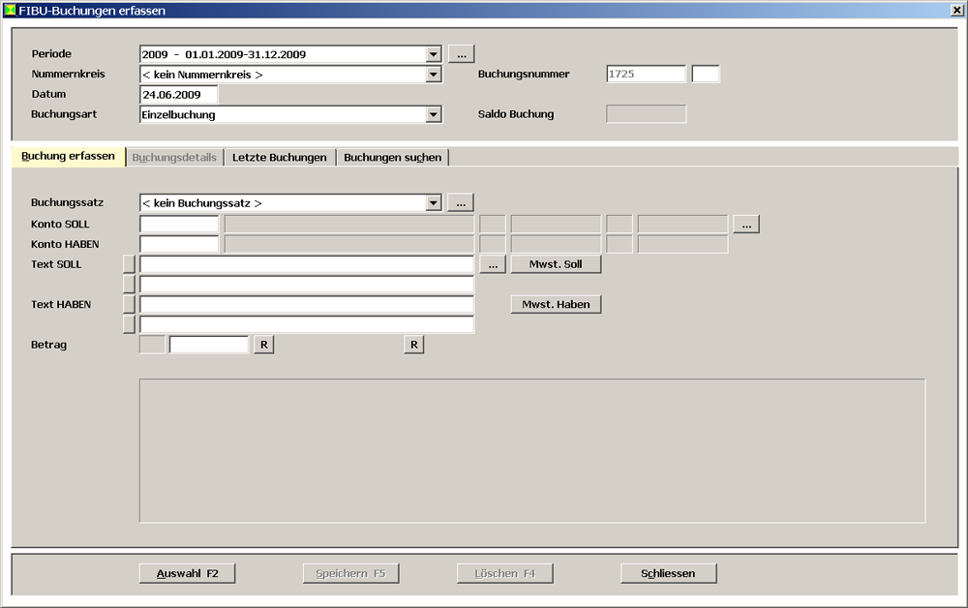Click the small square button left of Text HABEN
Viewport: 968px width, 608px height.
coord(129,304)
